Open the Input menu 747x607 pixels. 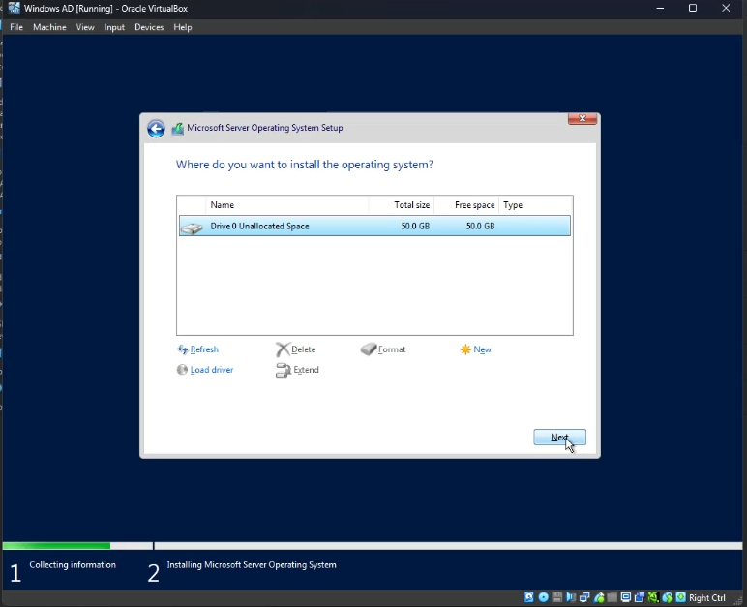click(114, 27)
